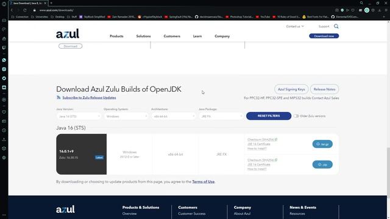The image size is (390, 219).
Task: Close the Java Download tab
Action: [45, 3]
